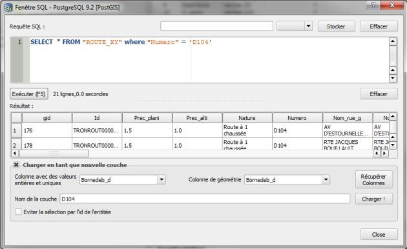Toggle Charger en tant que nouvelle couche
Screen dimensions: 407x249
click(x=16, y=164)
